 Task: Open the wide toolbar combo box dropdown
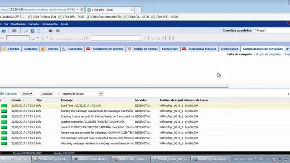(x=140, y=38)
